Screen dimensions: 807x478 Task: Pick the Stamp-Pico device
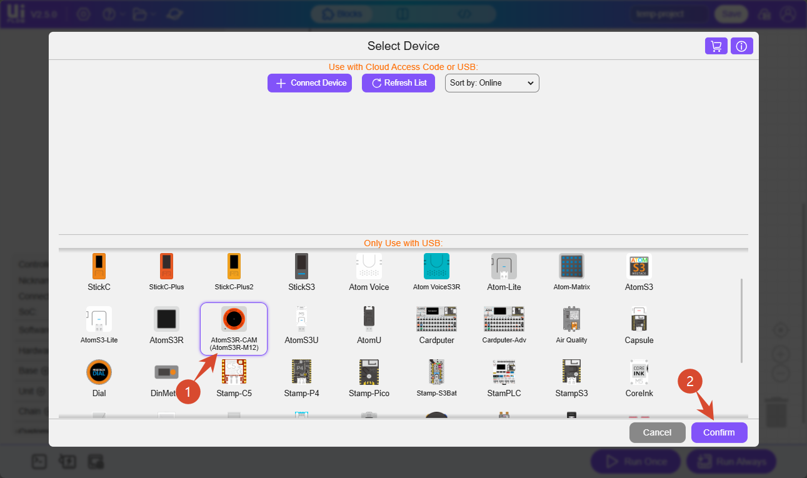pos(369,372)
